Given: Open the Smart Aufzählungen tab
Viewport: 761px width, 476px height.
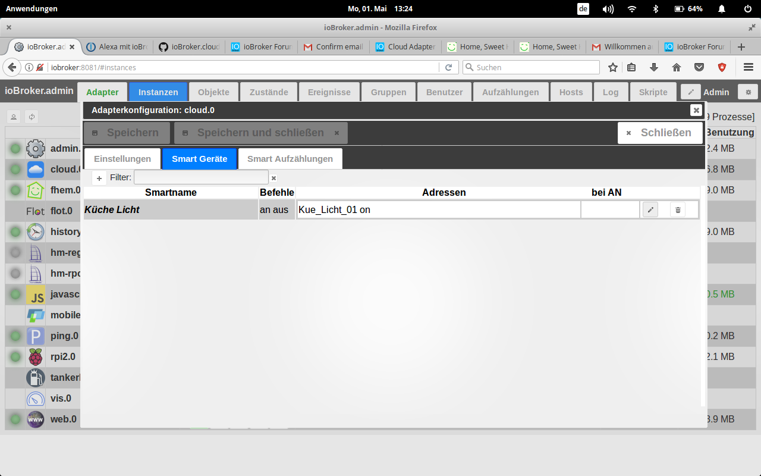Looking at the screenshot, I should tap(290, 159).
